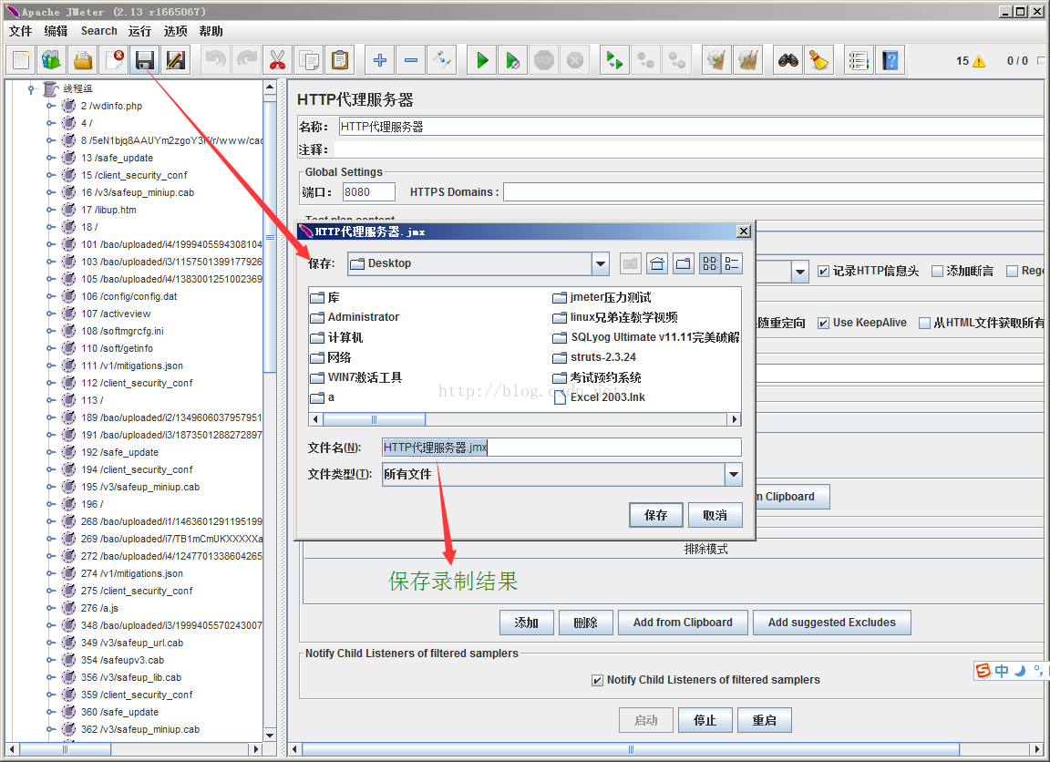This screenshot has height=762, width=1050.
Task: Click the 端口 8080 port field
Action: coord(369,192)
